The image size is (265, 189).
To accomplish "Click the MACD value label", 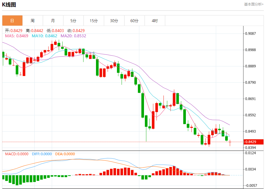I will point(17,154).
